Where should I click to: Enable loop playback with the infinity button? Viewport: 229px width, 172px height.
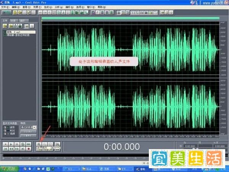coord(29,144)
